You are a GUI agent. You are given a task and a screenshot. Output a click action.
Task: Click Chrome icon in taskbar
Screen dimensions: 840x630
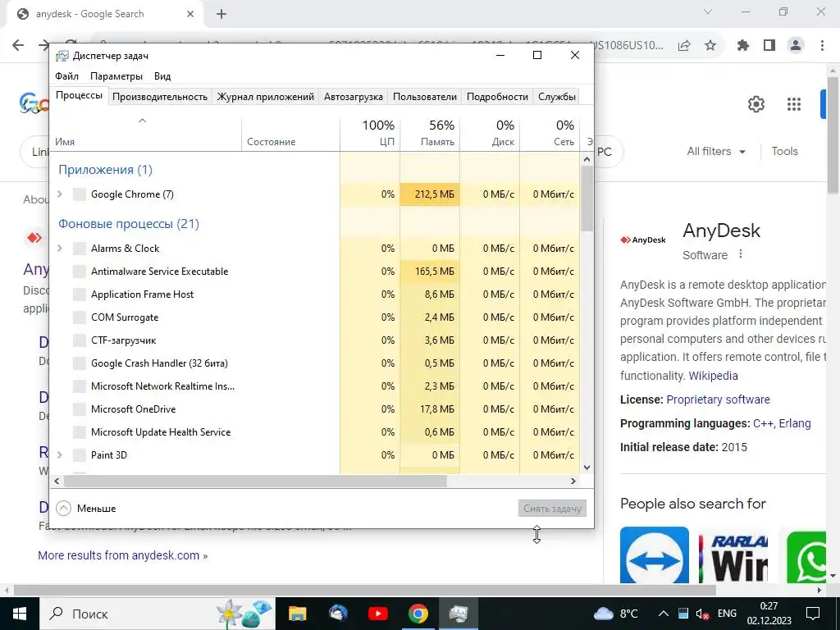418,614
